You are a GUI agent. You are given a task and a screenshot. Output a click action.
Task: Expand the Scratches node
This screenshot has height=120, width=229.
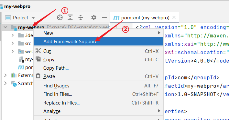(5, 83)
